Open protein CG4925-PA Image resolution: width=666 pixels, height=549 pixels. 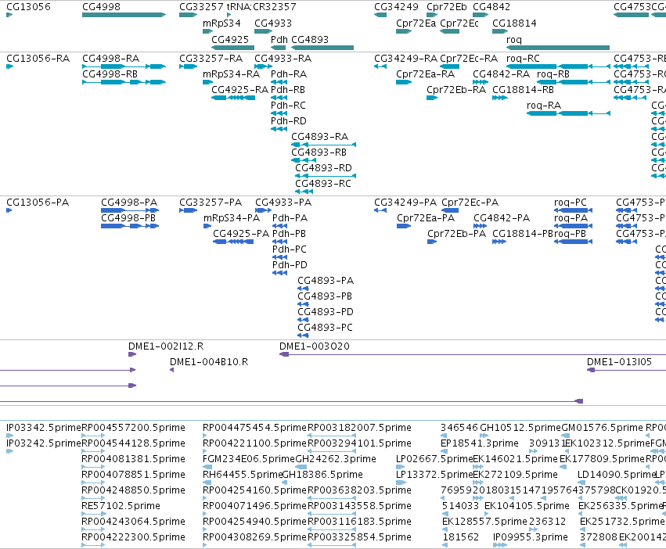(x=241, y=234)
